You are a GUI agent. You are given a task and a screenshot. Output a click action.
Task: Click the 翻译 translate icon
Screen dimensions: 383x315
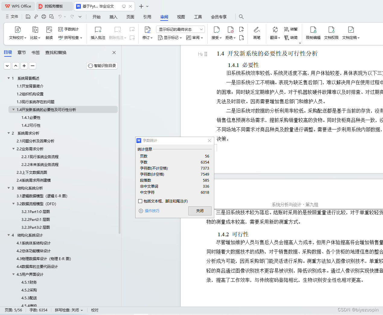275,30
